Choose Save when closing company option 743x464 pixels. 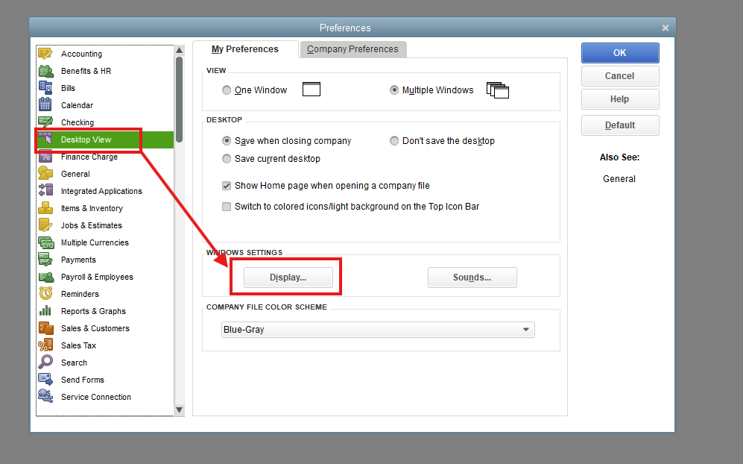pyautogui.click(x=227, y=141)
